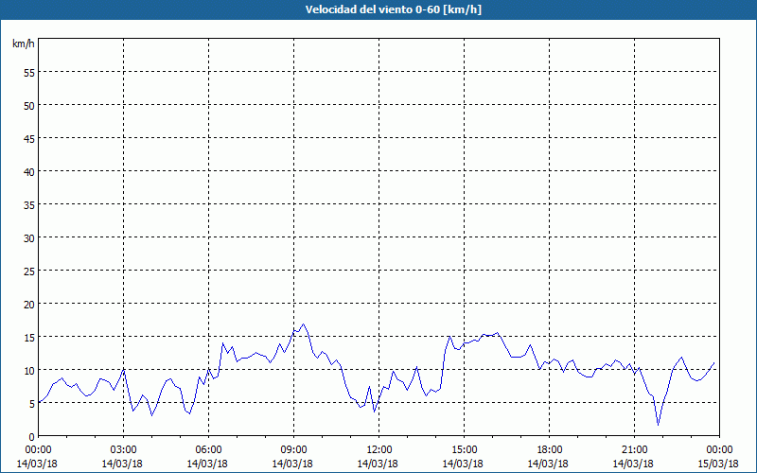Viewport: 757px width, 473px height.
Task: Click the '14/03/18' date under 12:00
Action: click(378, 464)
